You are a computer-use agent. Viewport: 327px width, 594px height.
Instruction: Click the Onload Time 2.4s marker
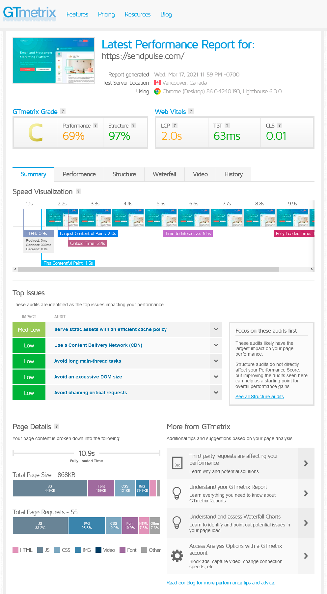tap(88, 243)
